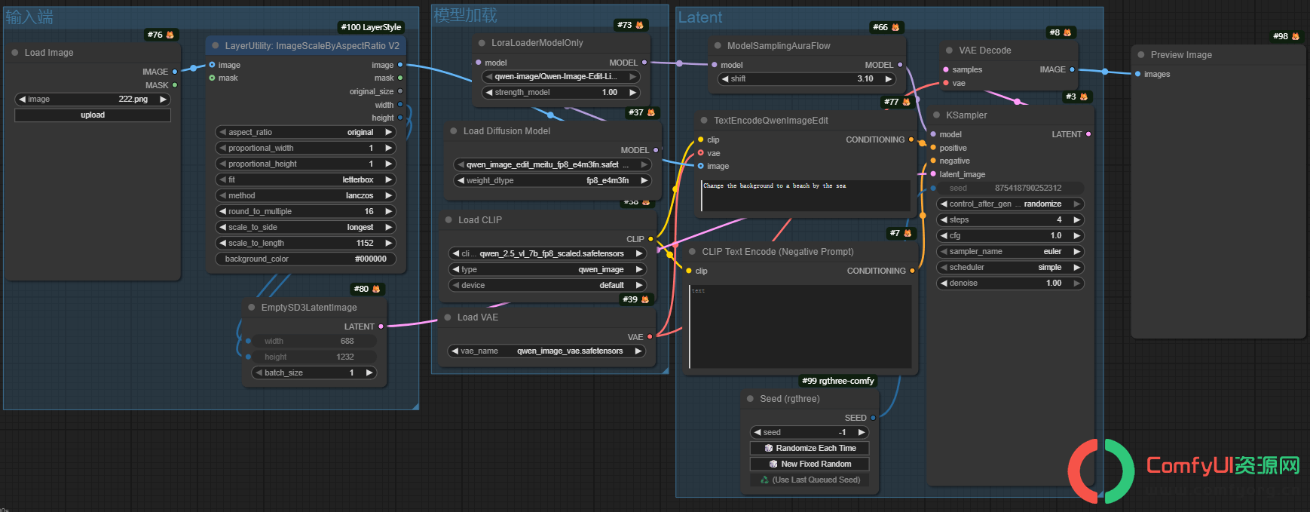The width and height of the screenshot is (1310, 512).
Task: Open the aspect_ratio dropdown showing original
Action: tap(306, 133)
